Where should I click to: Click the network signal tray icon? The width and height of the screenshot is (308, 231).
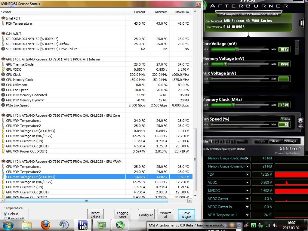click(268, 225)
